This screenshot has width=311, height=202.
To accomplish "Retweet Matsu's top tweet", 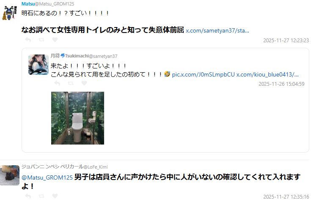I will point(41,40).
